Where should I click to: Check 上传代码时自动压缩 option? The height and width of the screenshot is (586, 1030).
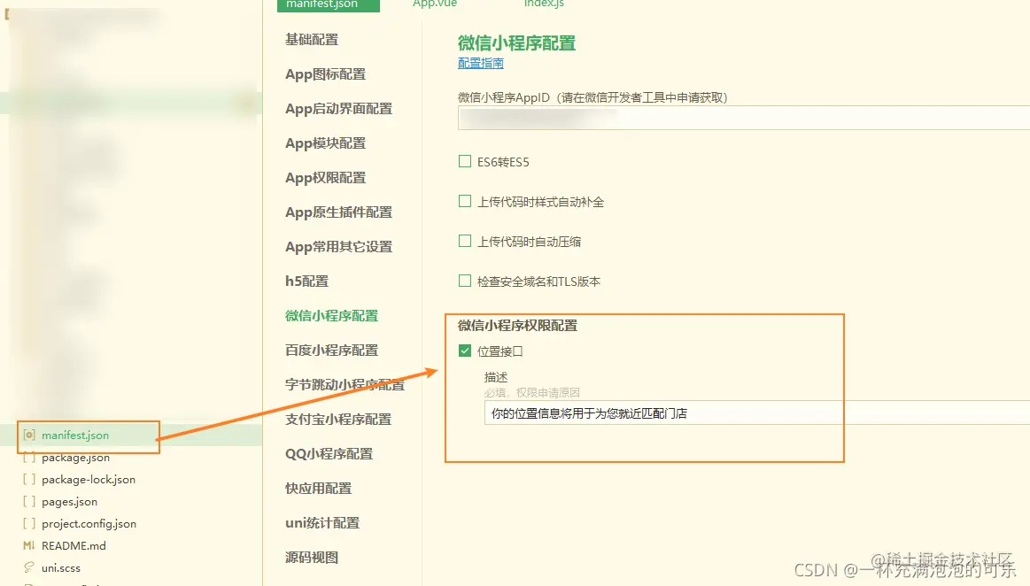click(x=465, y=241)
